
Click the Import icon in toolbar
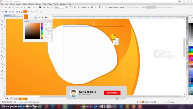coord(44,7)
